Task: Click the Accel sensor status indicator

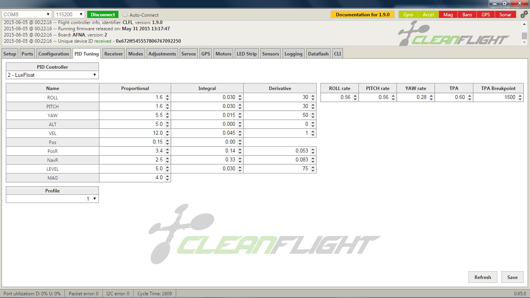Action: (428, 15)
